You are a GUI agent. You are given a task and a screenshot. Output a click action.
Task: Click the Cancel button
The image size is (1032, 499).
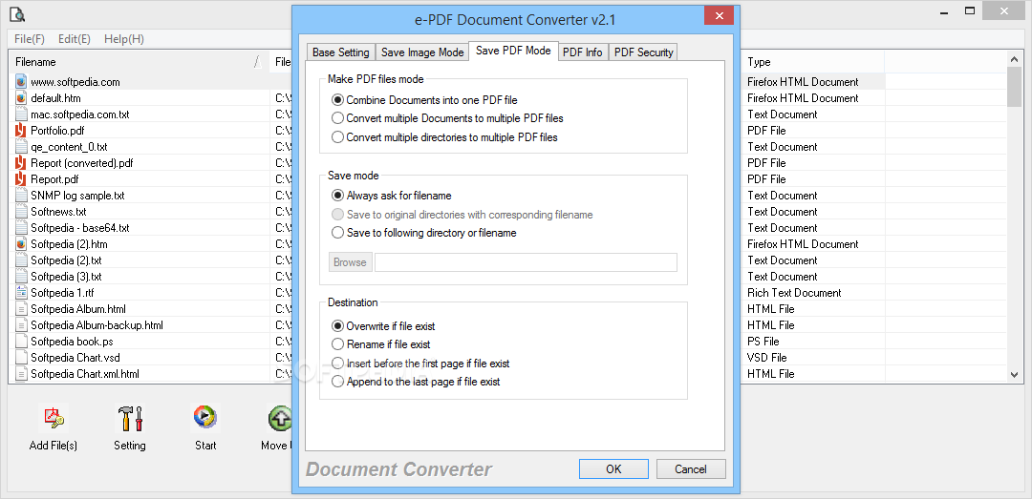click(x=691, y=469)
